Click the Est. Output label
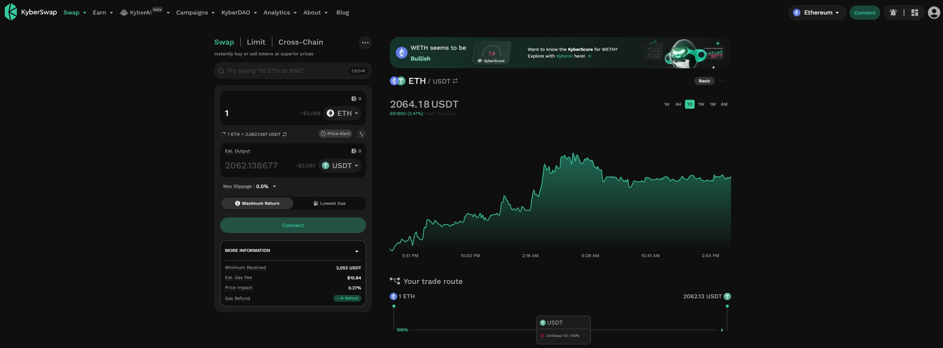The image size is (943, 348). pyautogui.click(x=238, y=151)
